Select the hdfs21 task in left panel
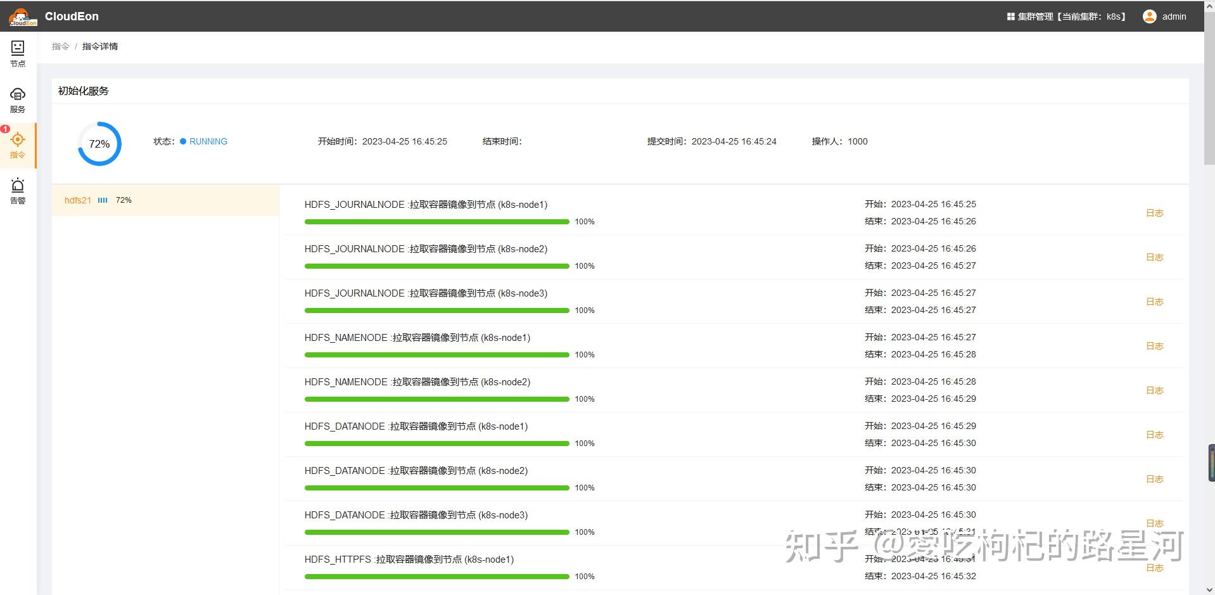Viewport: 1215px width, 595px height. click(77, 200)
